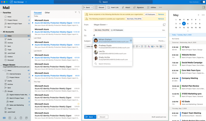Open the bottom Send button dropdown arrow
Image resolution: width=206 pixels, height=121 pixels.
pos(95,117)
